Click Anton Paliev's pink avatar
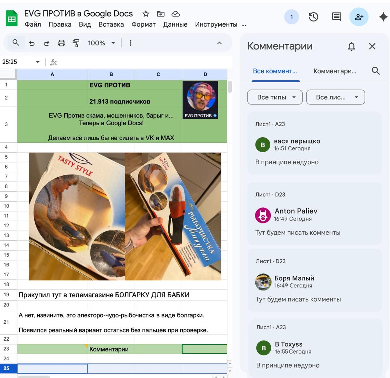The height and width of the screenshot is (378, 390). [x=263, y=215]
